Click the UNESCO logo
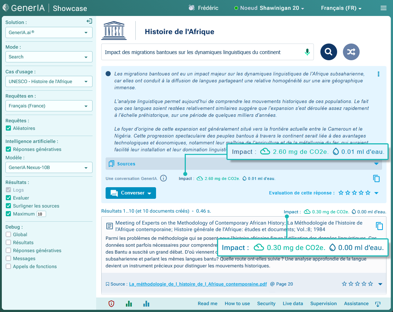This screenshot has width=393, height=312. 114,30
